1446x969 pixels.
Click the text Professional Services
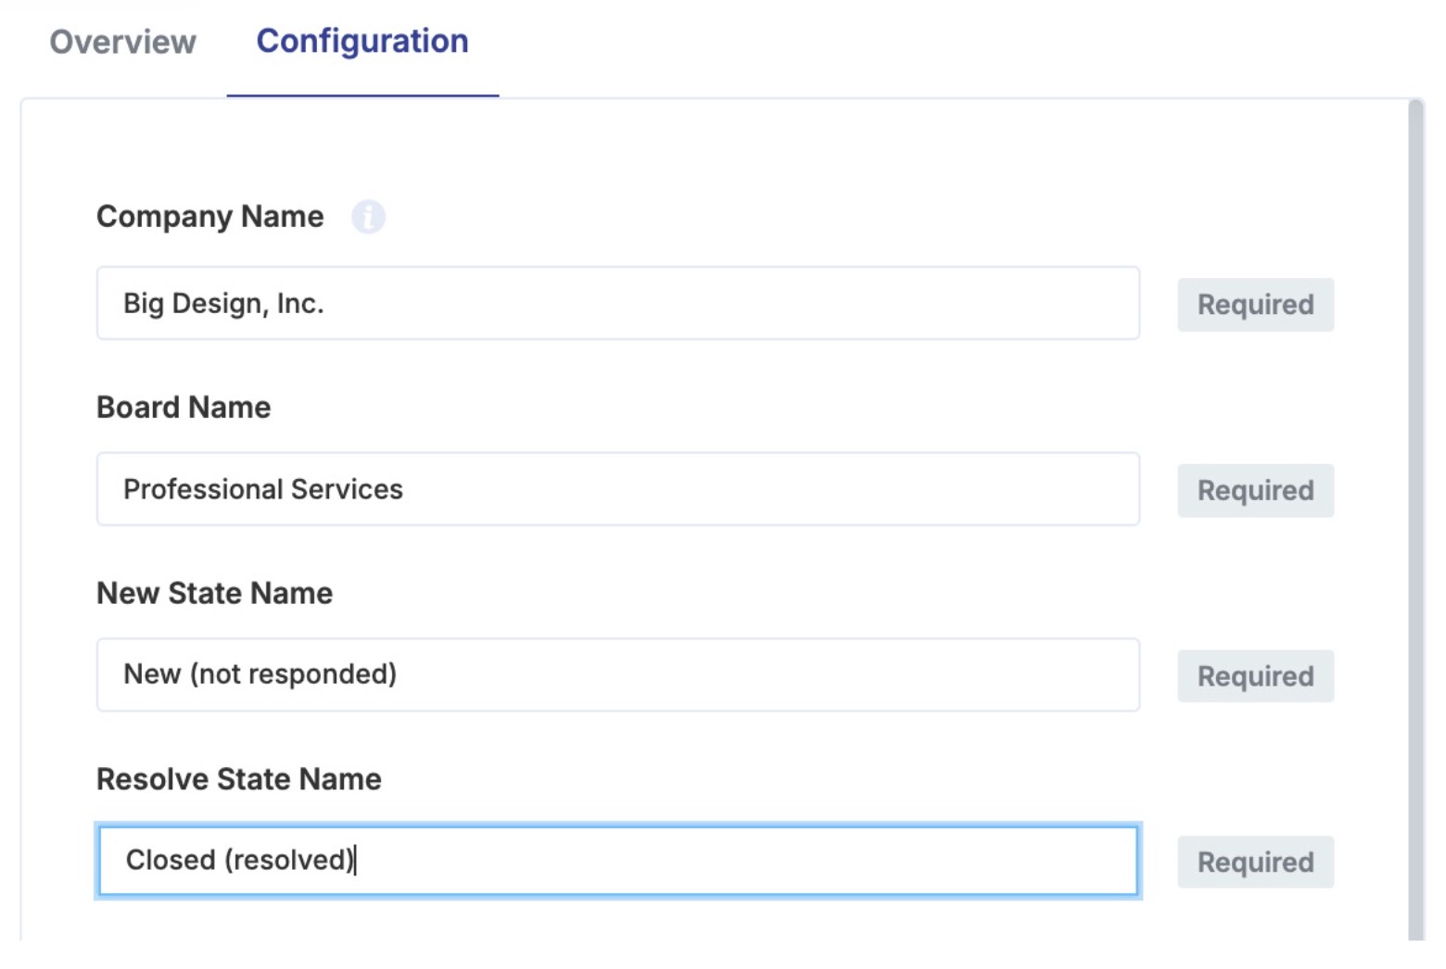point(263,489)
